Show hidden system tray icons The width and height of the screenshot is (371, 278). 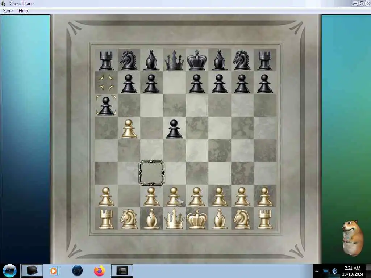[x=317, y=271]
